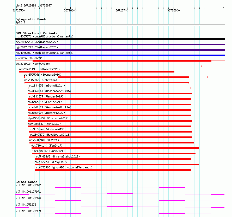Click nsv5868008 (Almarri2020) label
Viewport: 232px width, 217px height.
(46, 113)
